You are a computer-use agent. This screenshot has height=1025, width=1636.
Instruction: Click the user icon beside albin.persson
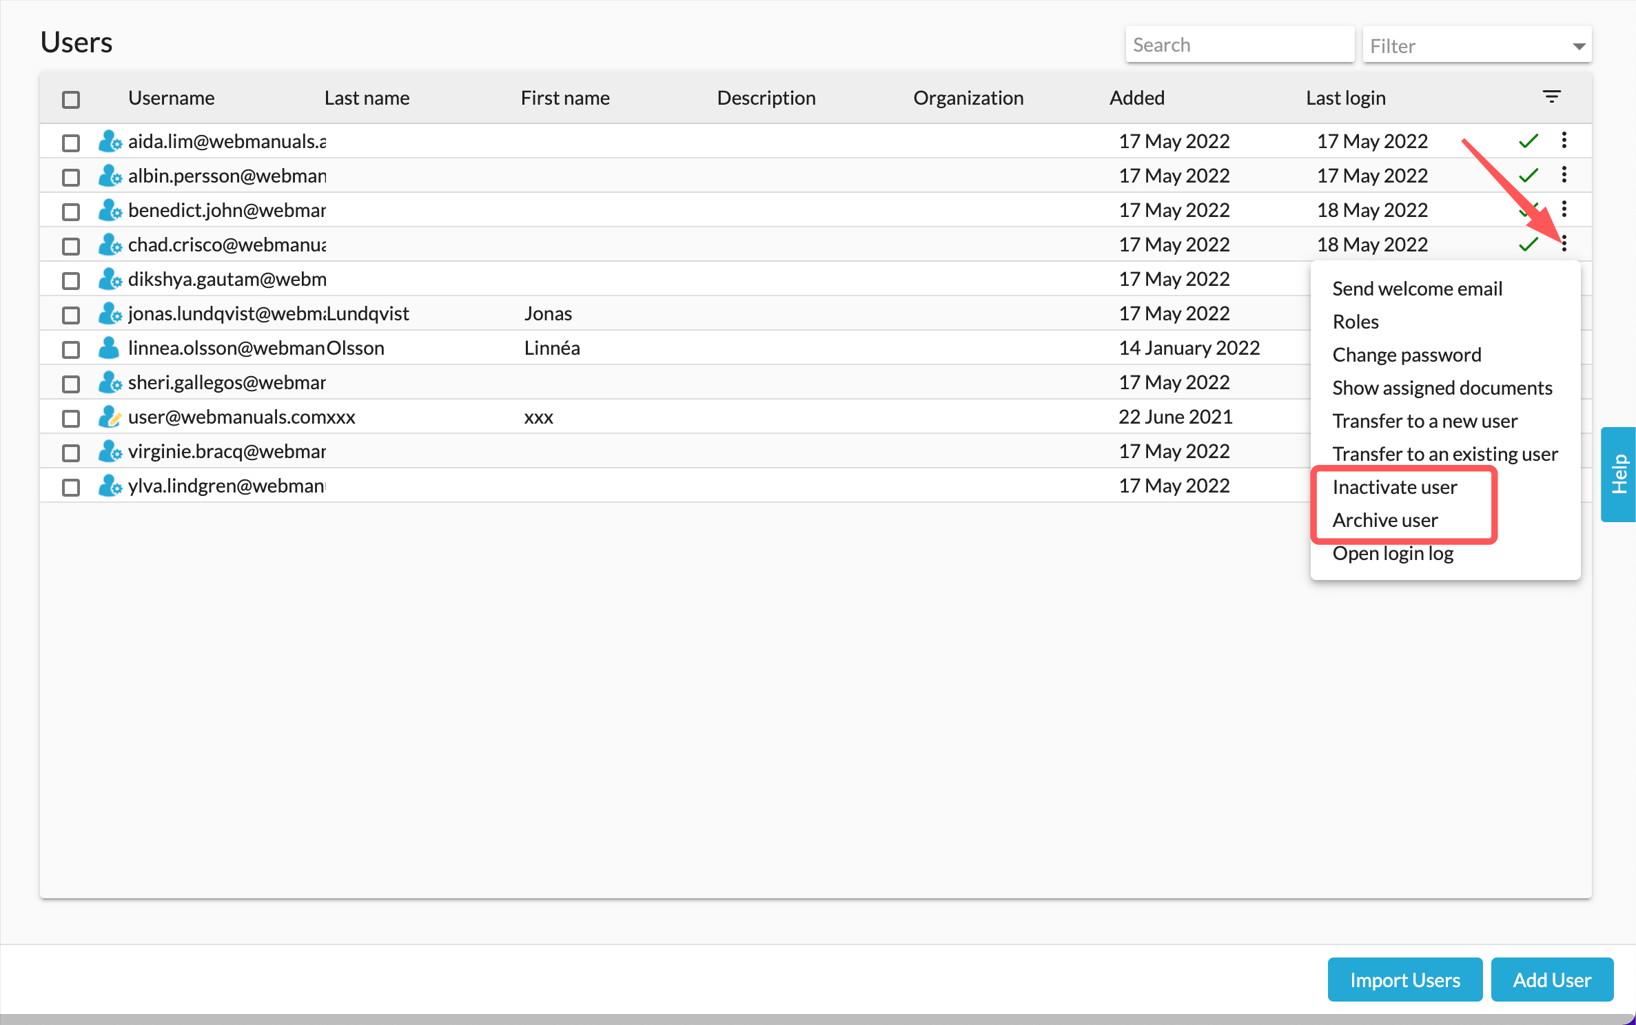pyautogui.click(x=110, y=176)
